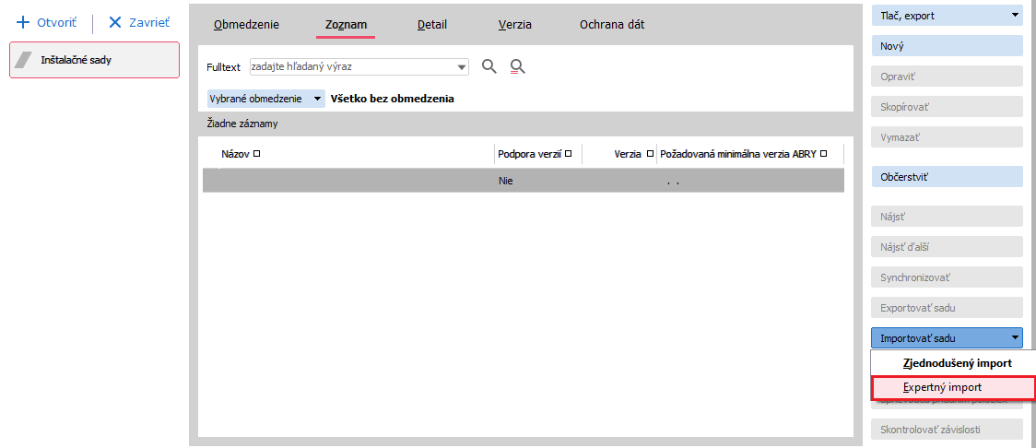Screen dimensions: 1036x448
Task: Click the square marker next to Podpora verzií
Action: 569,154
